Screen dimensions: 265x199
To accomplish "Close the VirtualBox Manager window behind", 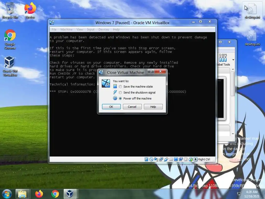I will pyautogui.click(x=229, y=42).
